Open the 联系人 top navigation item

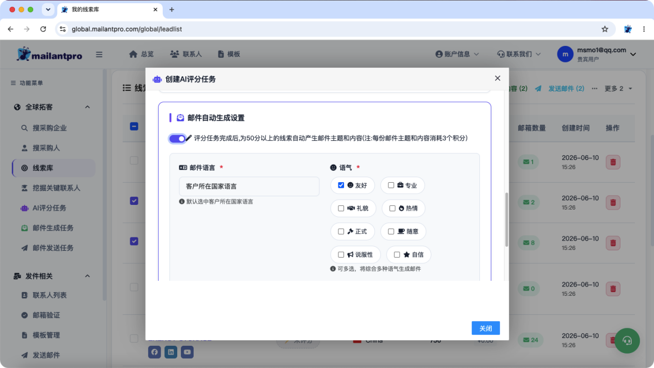[186, 54]
